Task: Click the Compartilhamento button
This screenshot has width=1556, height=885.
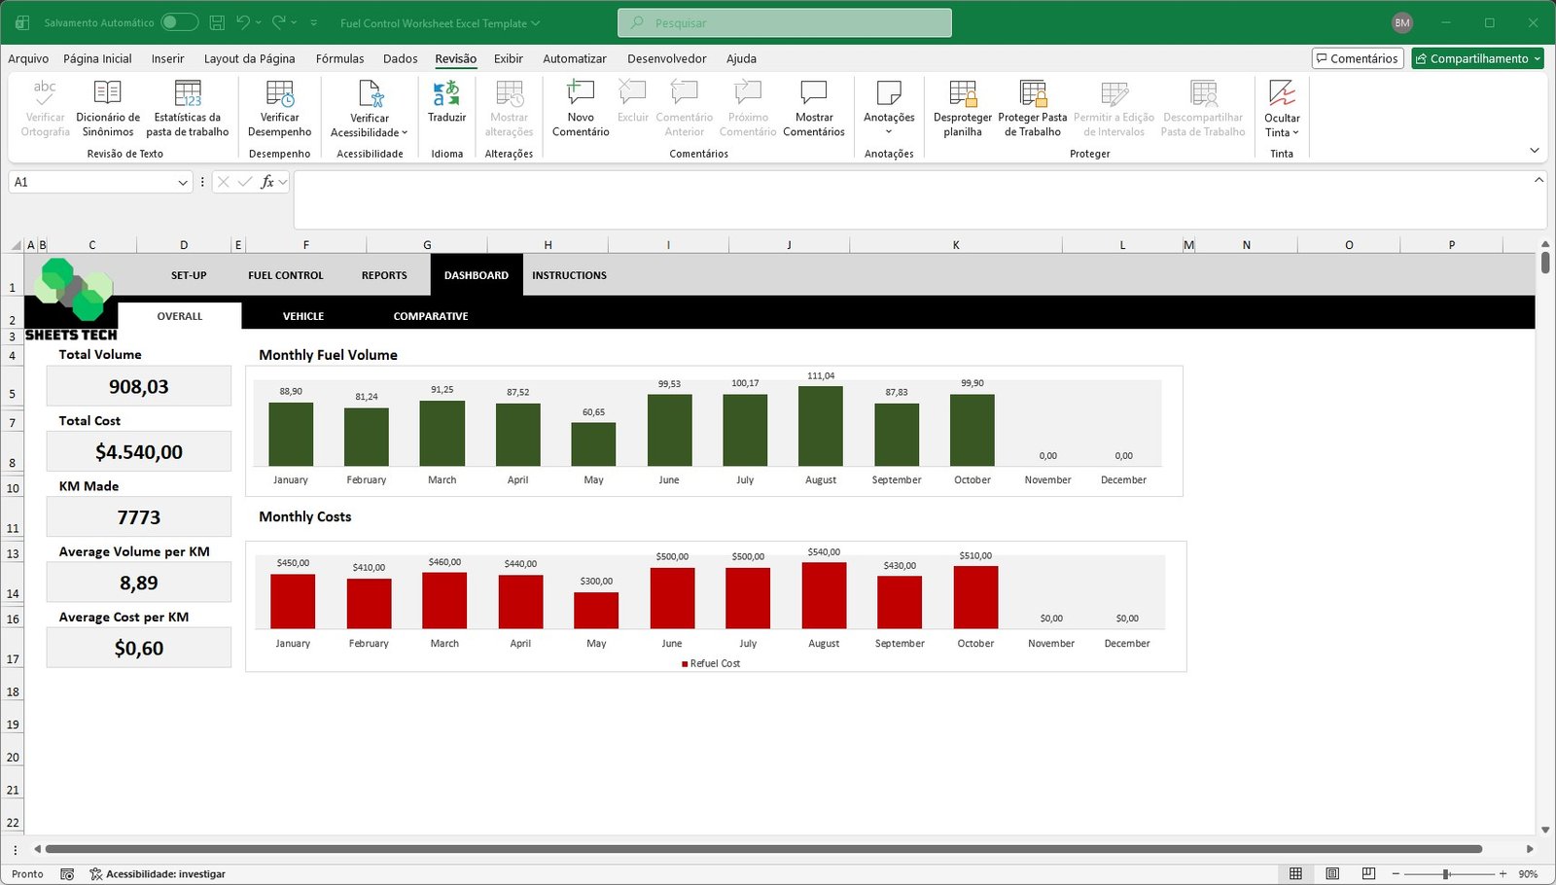Action: [x=1476, y=58]
